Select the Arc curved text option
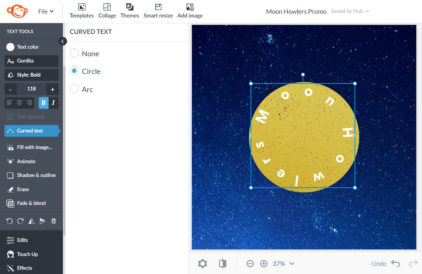 coord(74,89)
